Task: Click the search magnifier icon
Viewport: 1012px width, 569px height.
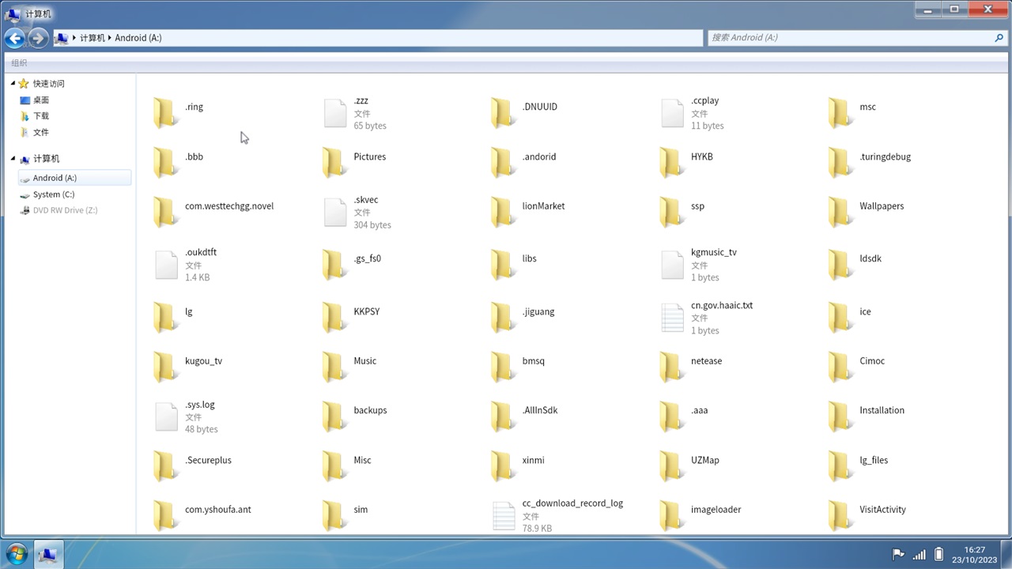Action: pos(999,37)
